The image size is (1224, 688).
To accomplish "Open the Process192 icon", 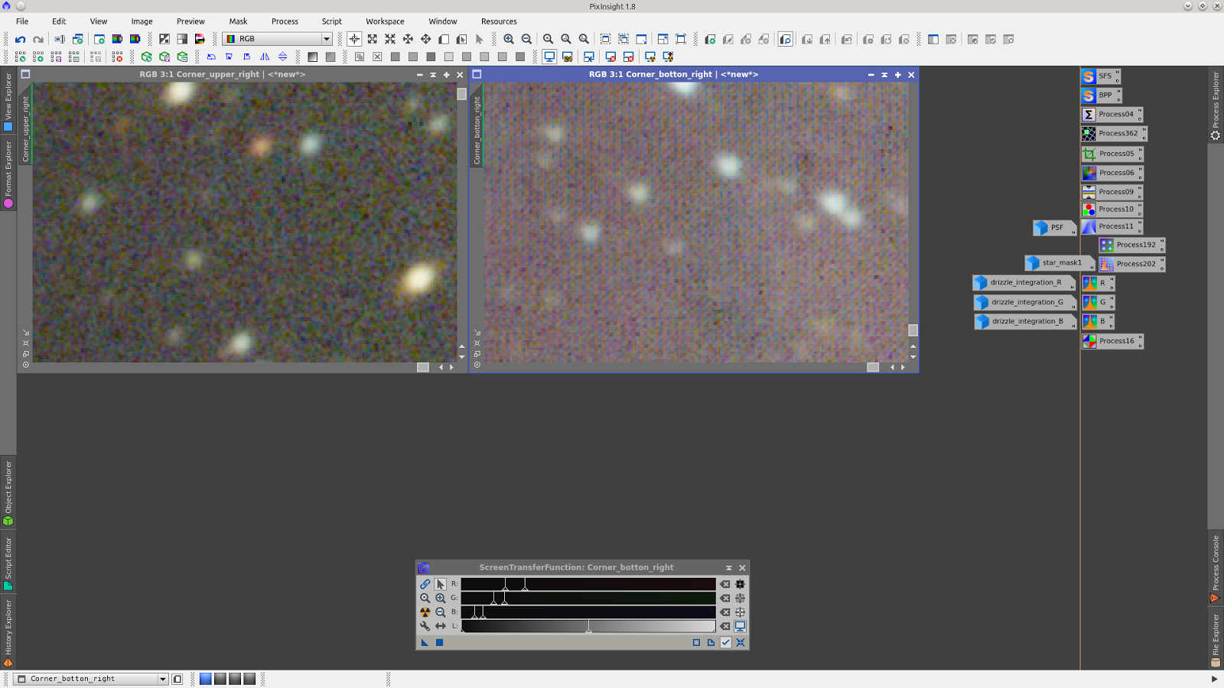I will pos(1131,245).
